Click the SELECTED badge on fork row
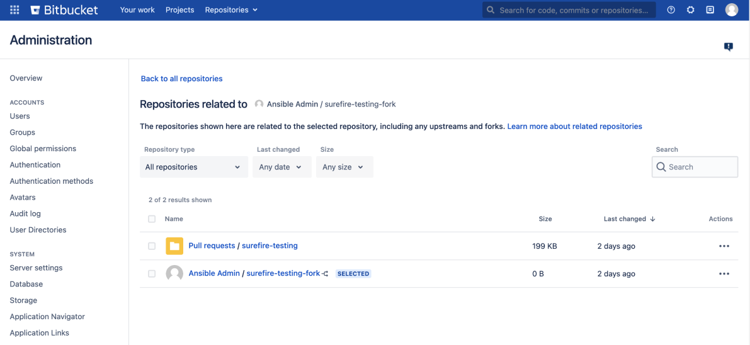The height and width of the screenshot is (345, 750). 353,274
